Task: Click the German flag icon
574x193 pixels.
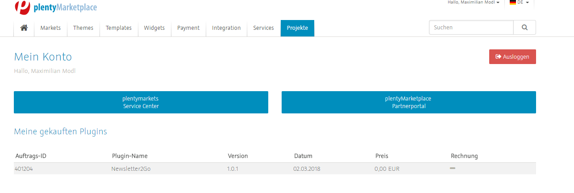Action: click(x=513, y=2)
